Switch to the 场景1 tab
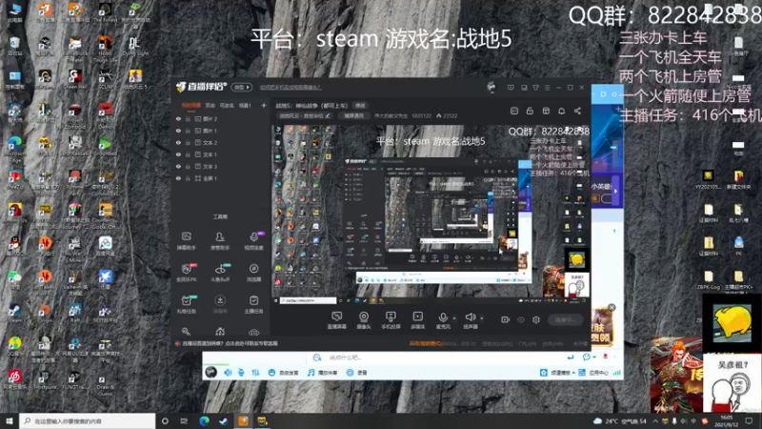 [245, 105]
